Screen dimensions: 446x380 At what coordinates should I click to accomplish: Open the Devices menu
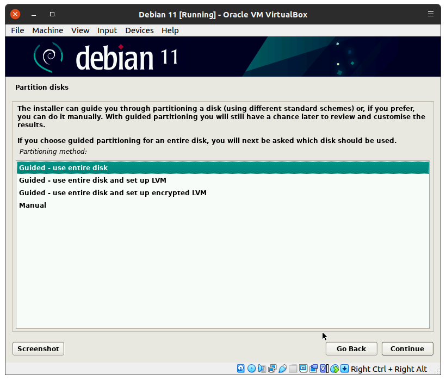139,30
